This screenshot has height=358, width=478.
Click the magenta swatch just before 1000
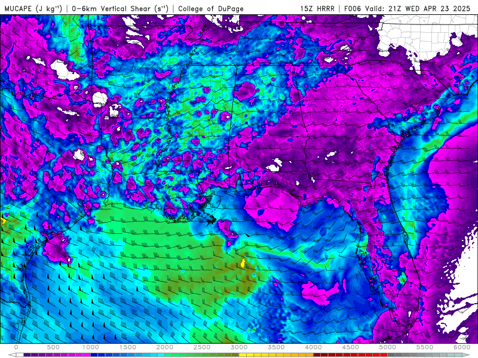tap(87, 354)
